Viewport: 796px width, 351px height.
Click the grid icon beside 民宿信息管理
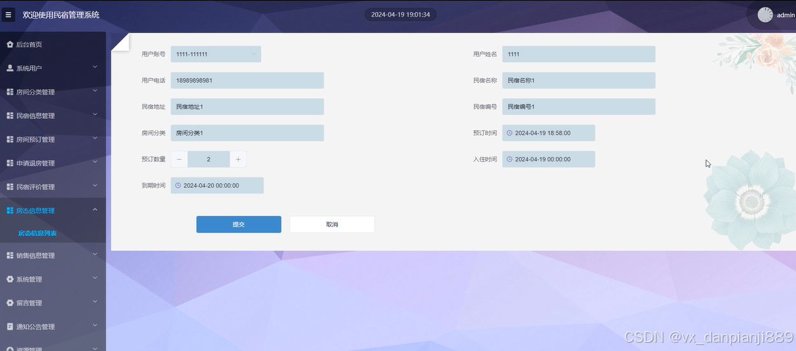click(x=10, y=116)
